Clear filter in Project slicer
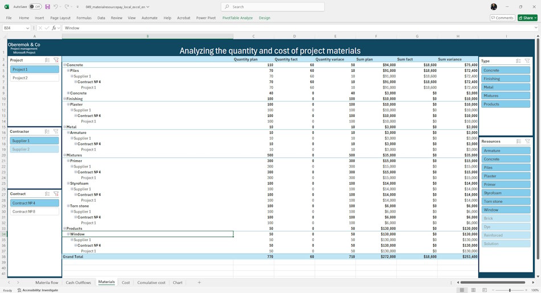Image resolution: width=541 pixels, height=293 pixels. pos(56,60)
